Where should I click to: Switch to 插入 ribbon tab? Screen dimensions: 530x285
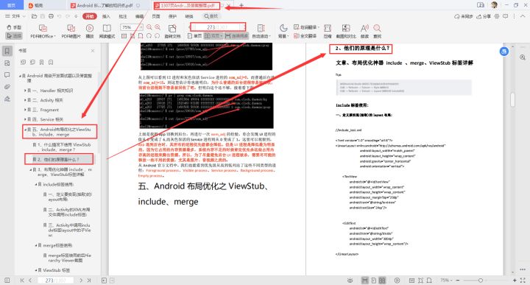point(106,16)
